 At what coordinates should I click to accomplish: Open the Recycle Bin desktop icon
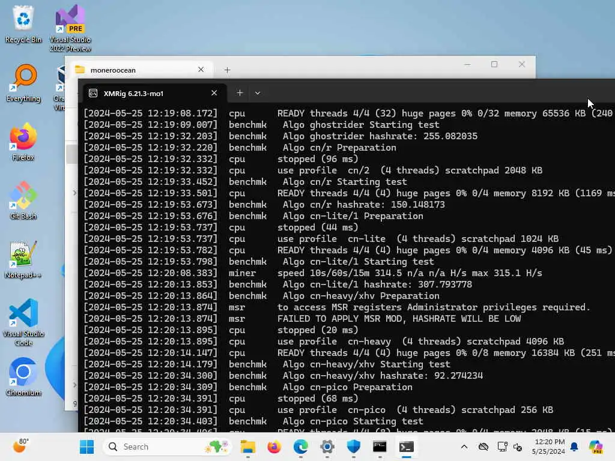tap(23, 24)
